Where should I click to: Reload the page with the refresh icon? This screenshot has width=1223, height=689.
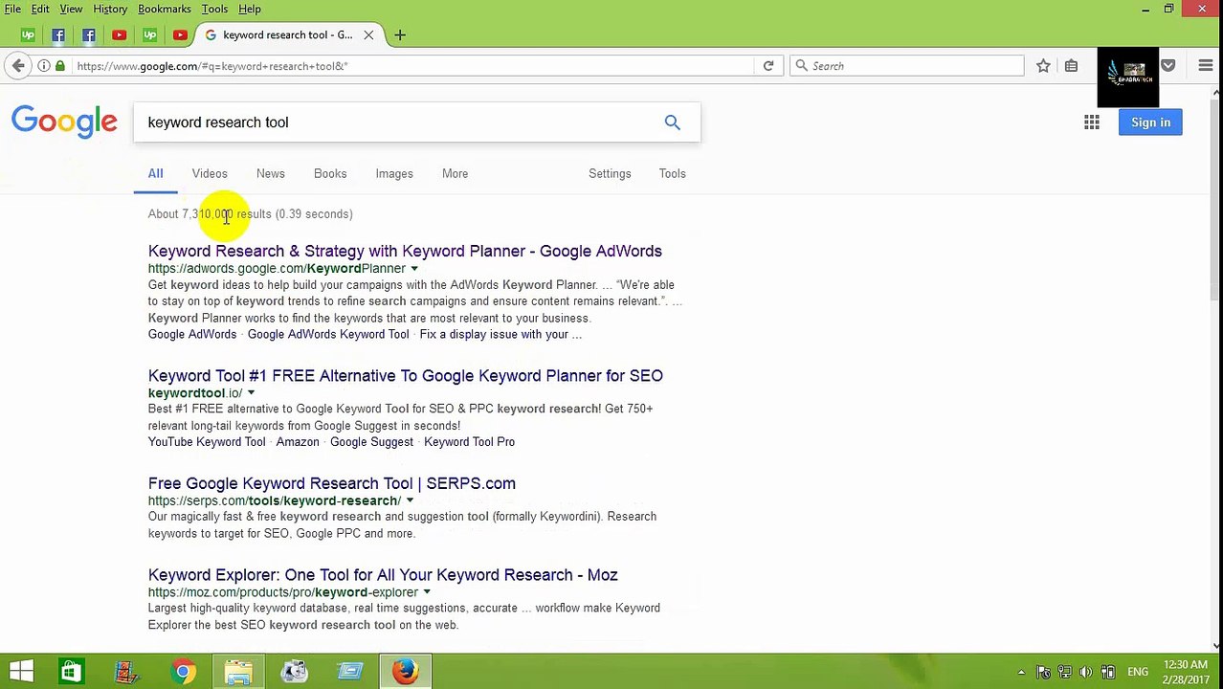click(767, 66)
